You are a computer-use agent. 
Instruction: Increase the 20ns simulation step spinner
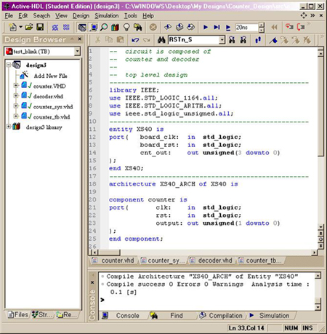click(x=262, y=25)
